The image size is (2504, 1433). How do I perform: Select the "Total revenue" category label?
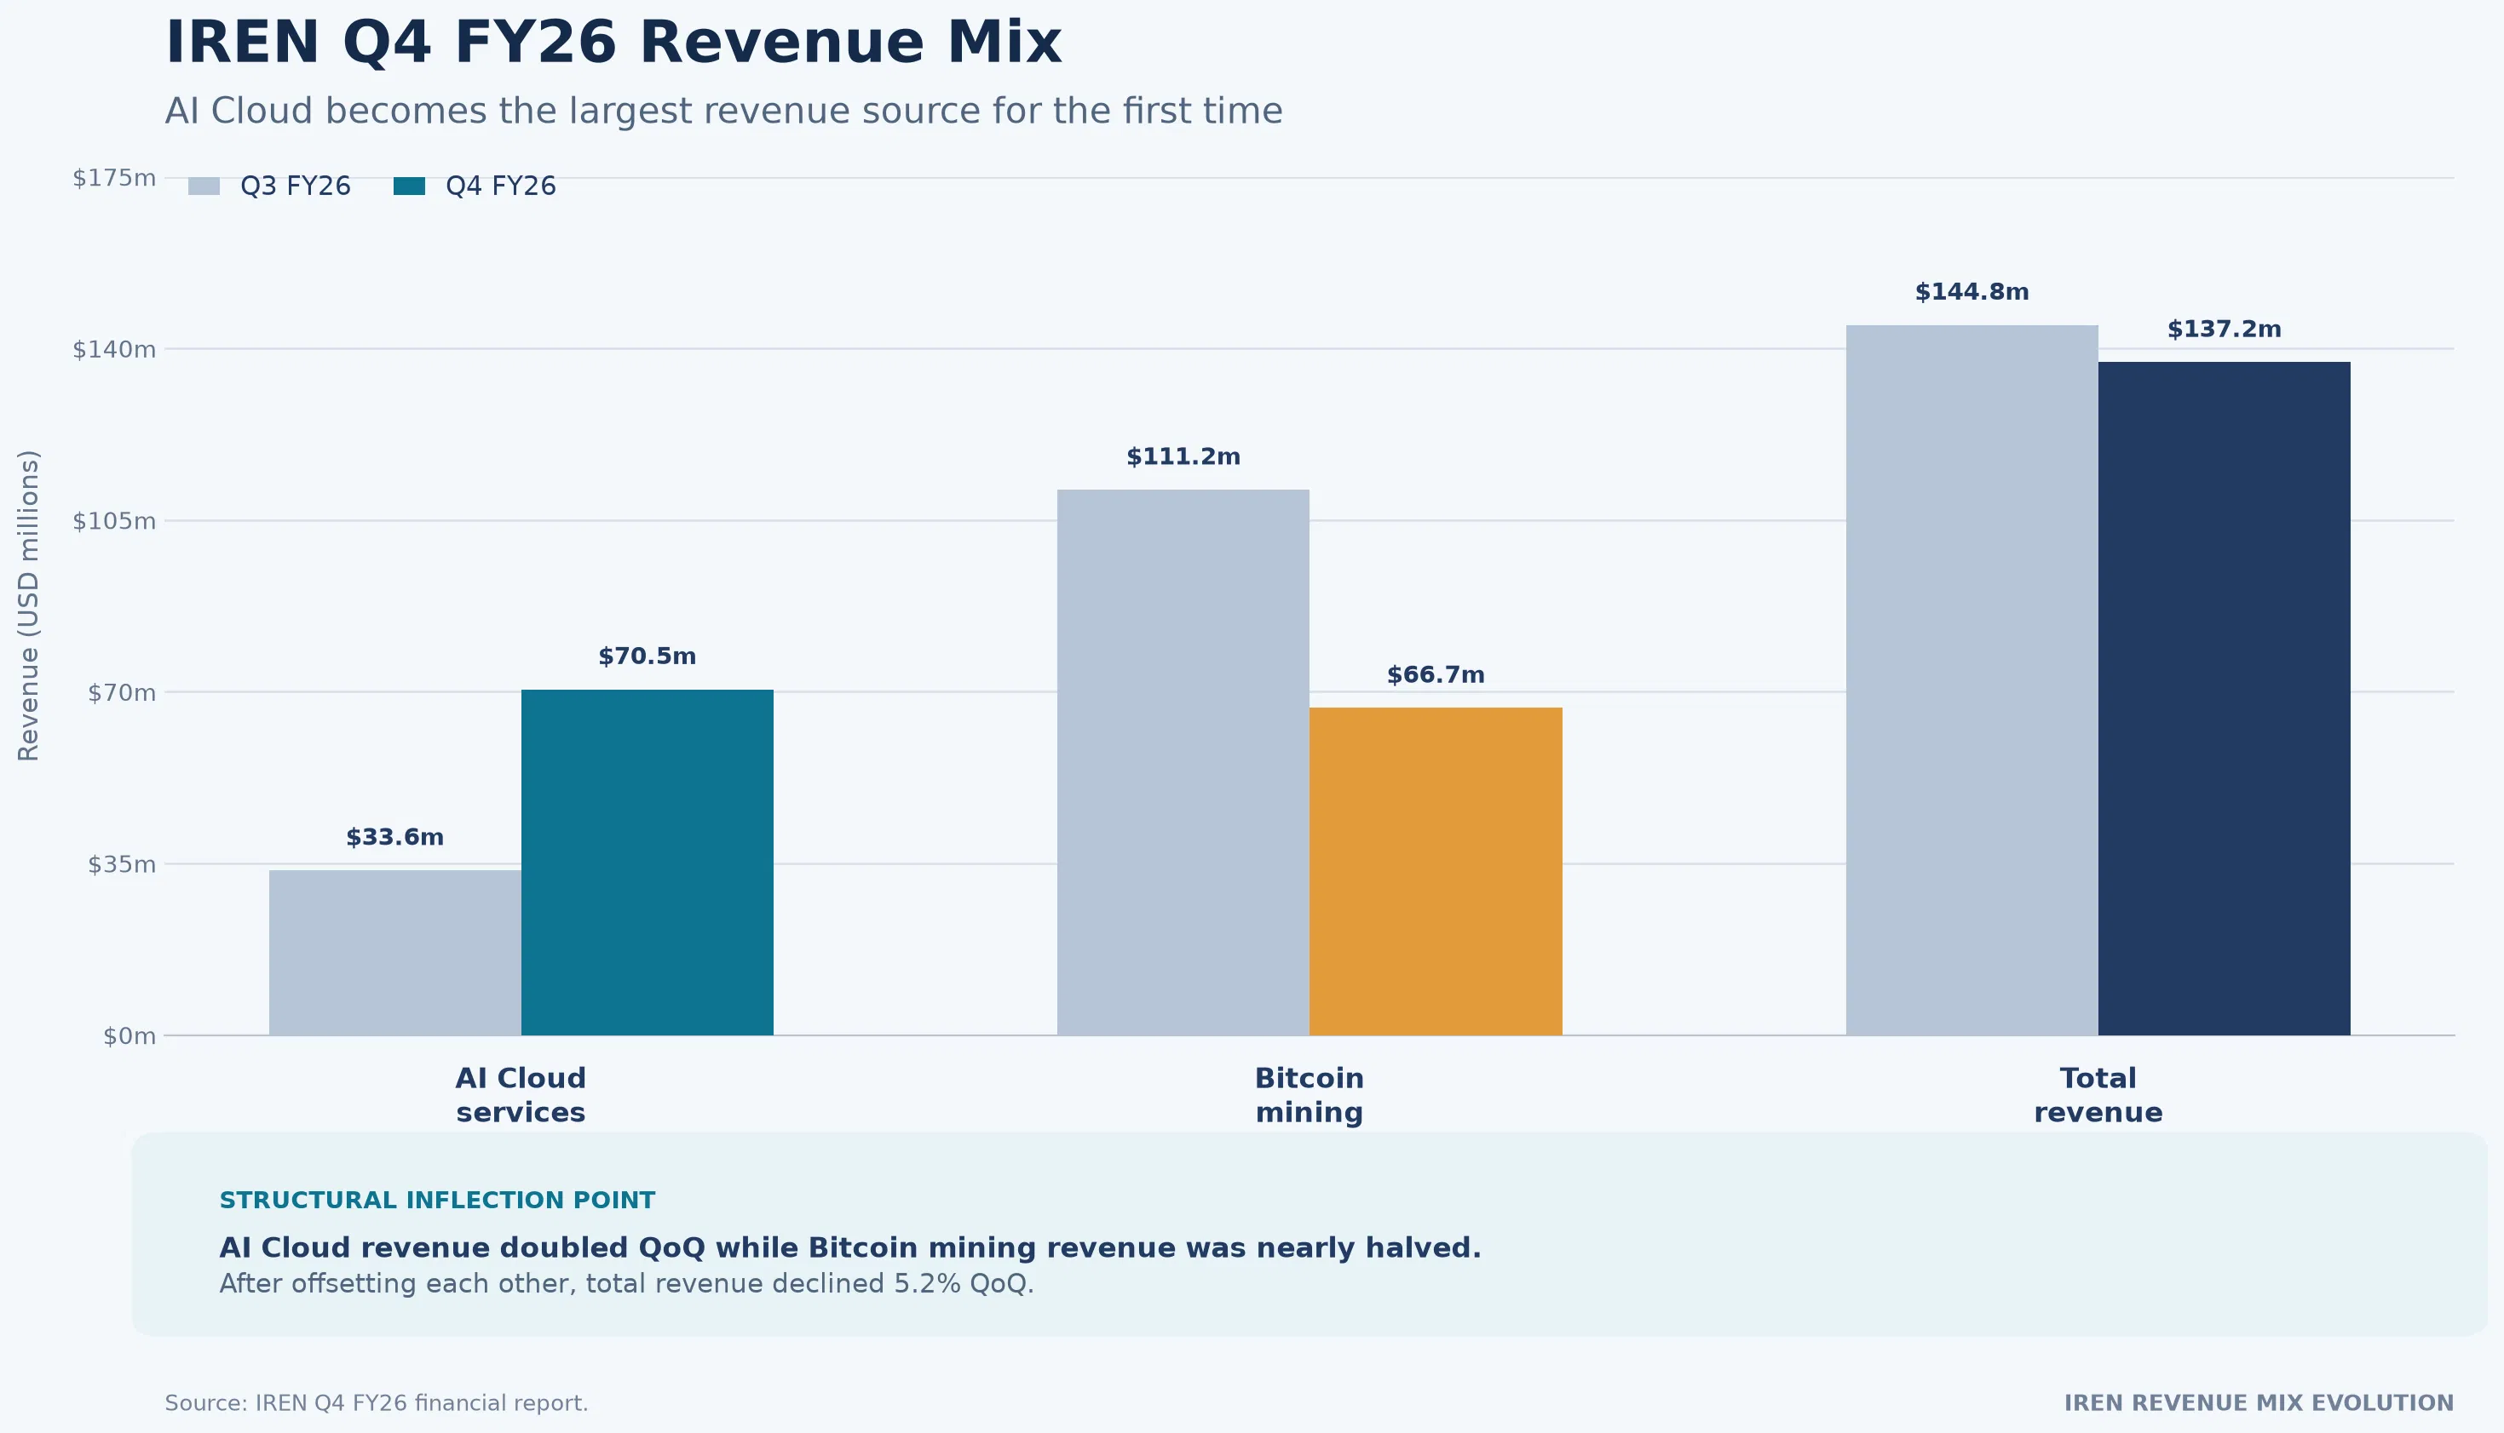click(2098, 1096)
